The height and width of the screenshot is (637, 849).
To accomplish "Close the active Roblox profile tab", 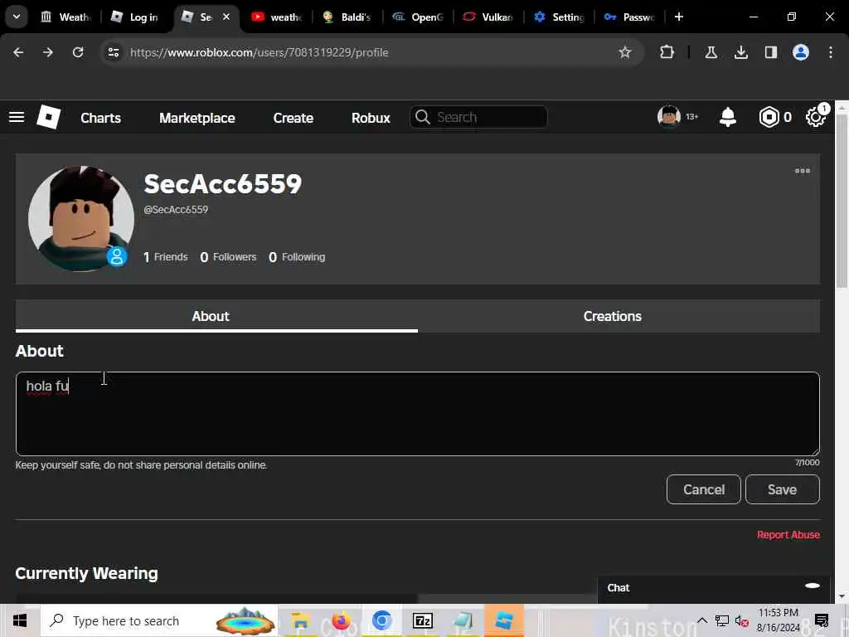I will tap(226, 17).
